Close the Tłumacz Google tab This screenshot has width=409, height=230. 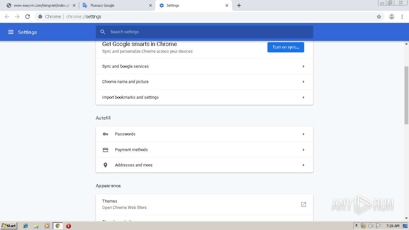[150, 5]
